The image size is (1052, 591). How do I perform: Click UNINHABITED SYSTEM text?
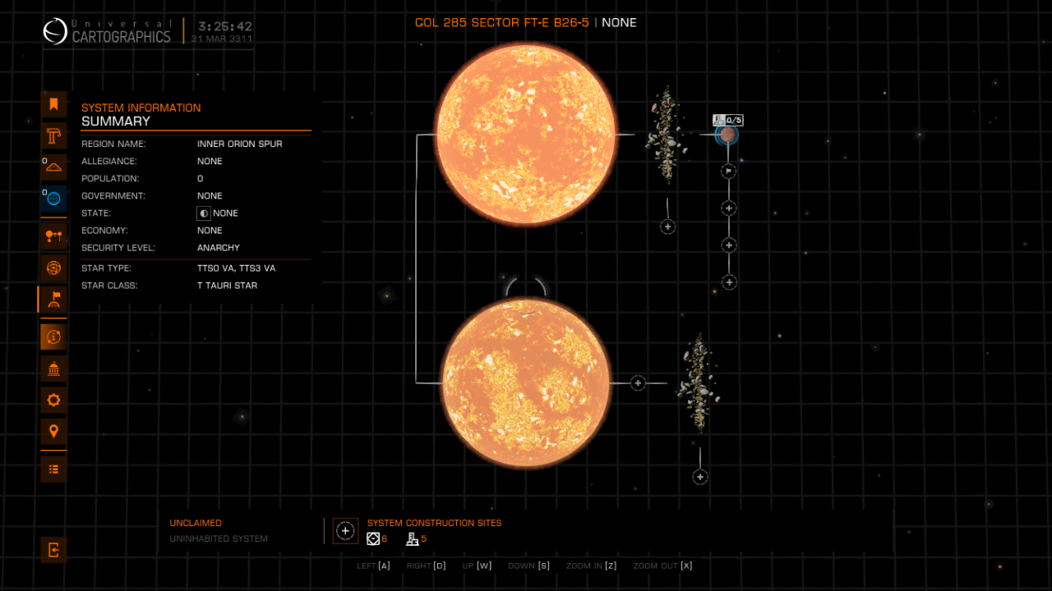pos(219,539)
